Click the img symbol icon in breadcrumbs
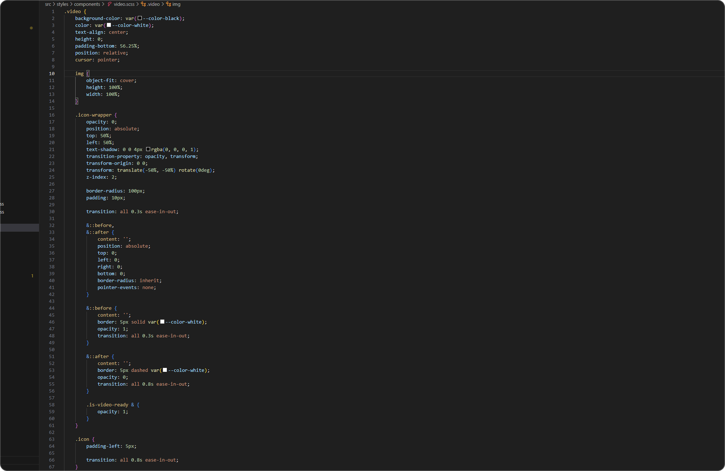This screenshot has height=471, width=725. tap(169, 4)
